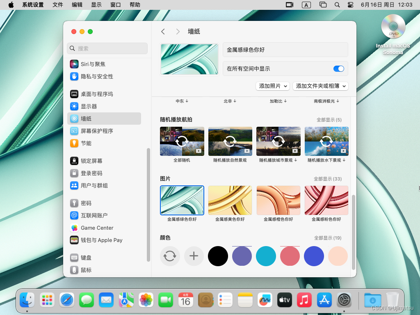
Task: Open input source menu A in menu bar
Action: [306, 5]
